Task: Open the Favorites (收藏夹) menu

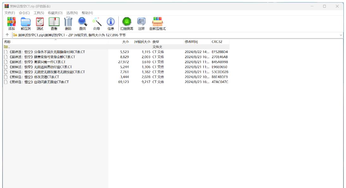Action: point(55,13)
